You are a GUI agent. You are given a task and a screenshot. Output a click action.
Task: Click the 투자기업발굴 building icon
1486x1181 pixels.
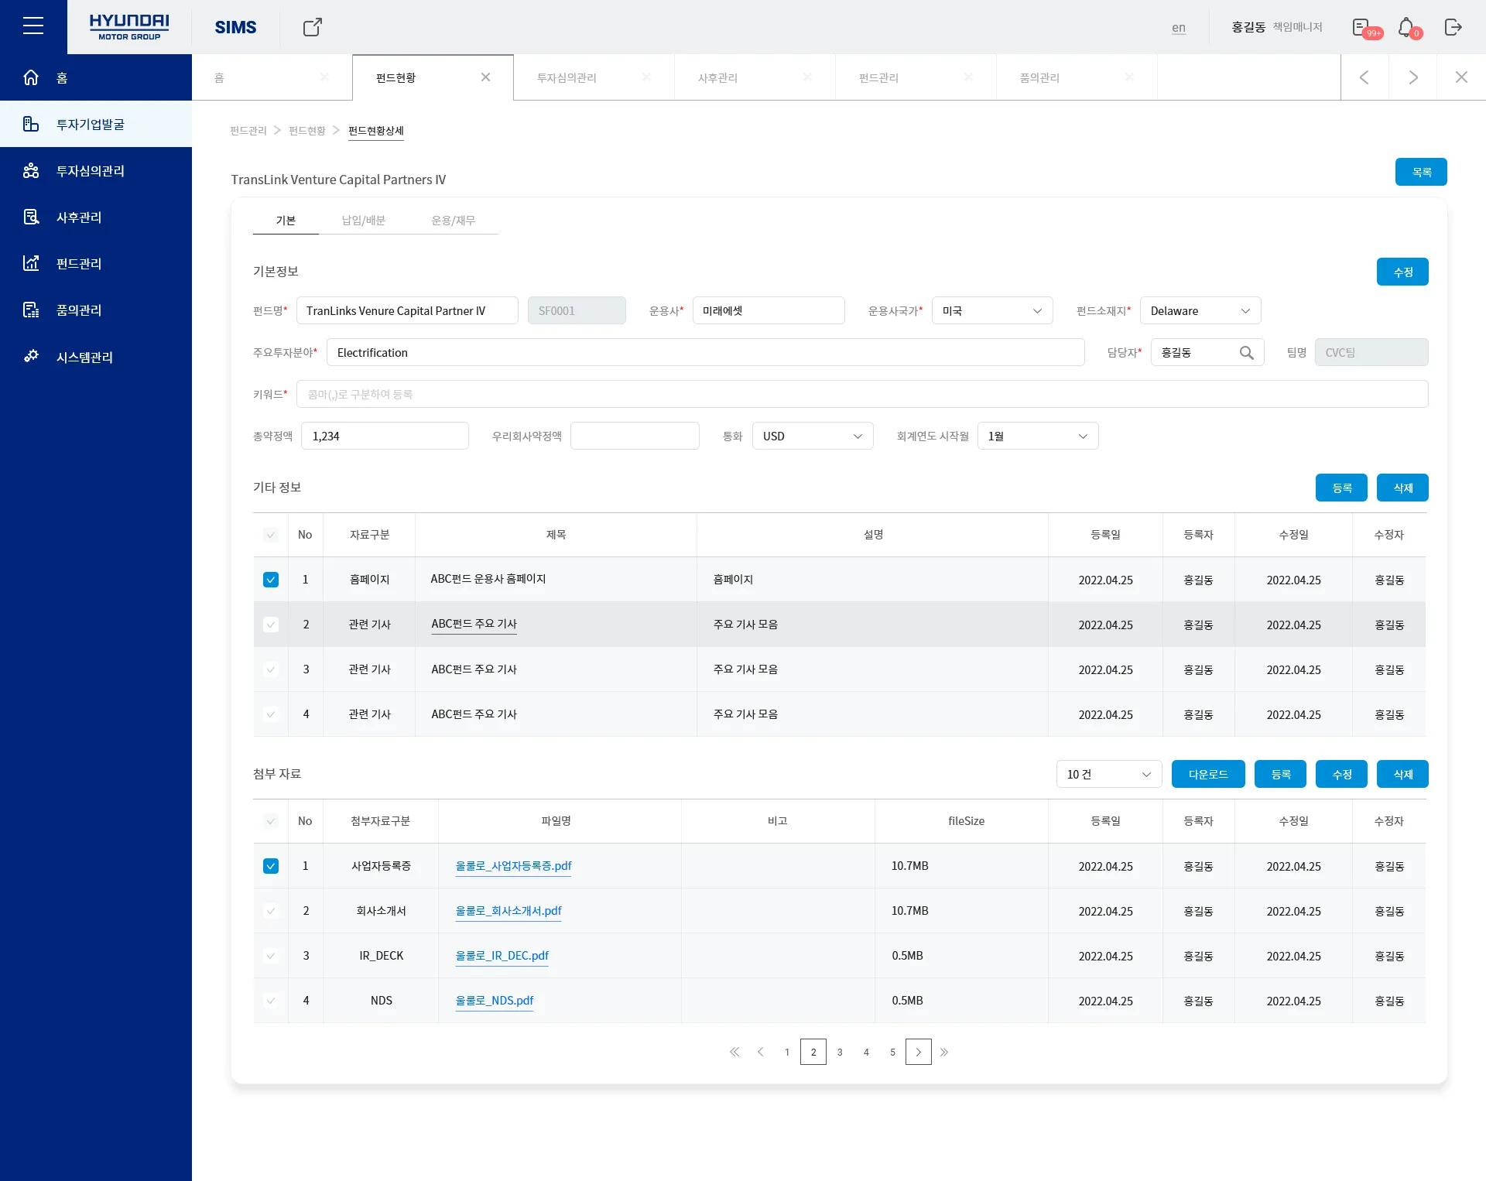pos(31,124)
